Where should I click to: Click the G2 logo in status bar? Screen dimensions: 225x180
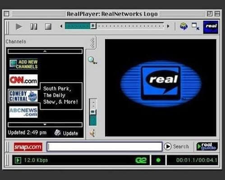point(141,160)
